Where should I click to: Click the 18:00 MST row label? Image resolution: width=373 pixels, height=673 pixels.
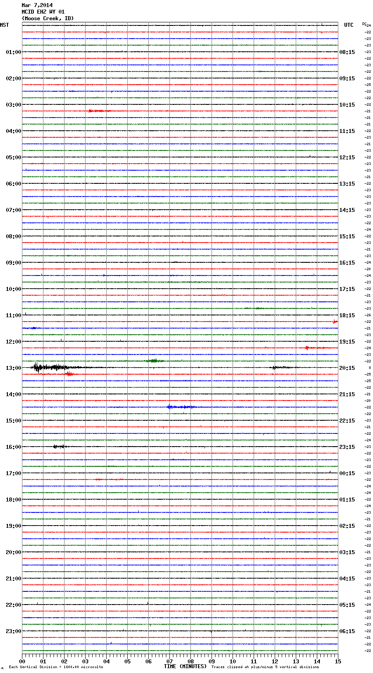pyautogui.click(x=14, y=500)
